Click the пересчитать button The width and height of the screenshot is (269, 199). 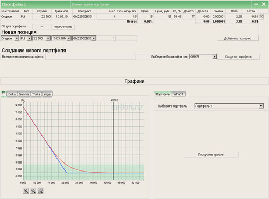click(63, 26)
